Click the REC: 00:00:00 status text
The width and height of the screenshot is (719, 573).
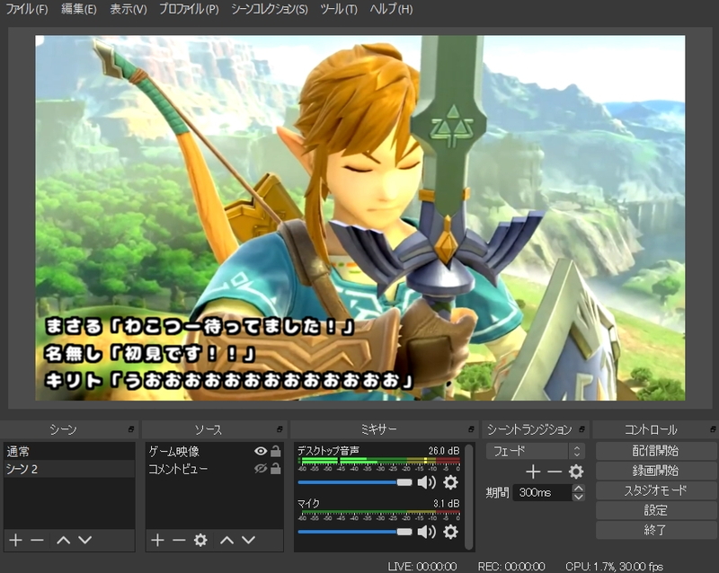[x=511, y=567]
